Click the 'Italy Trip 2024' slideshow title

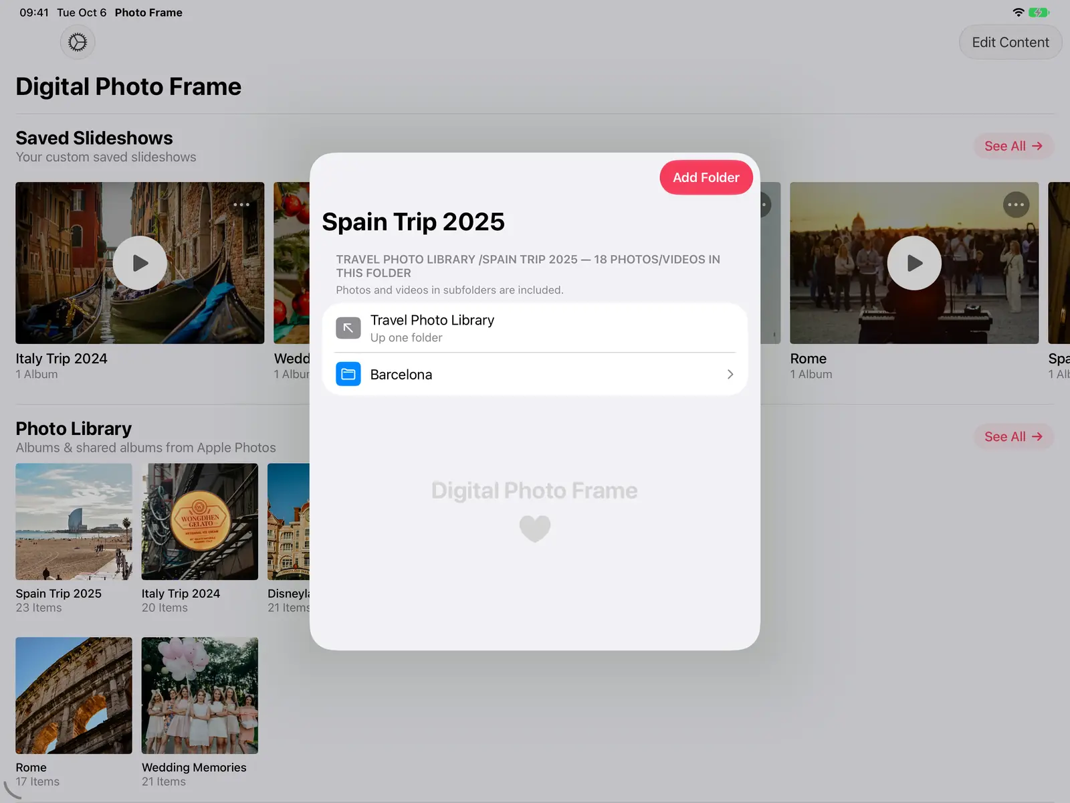[62, 359]
